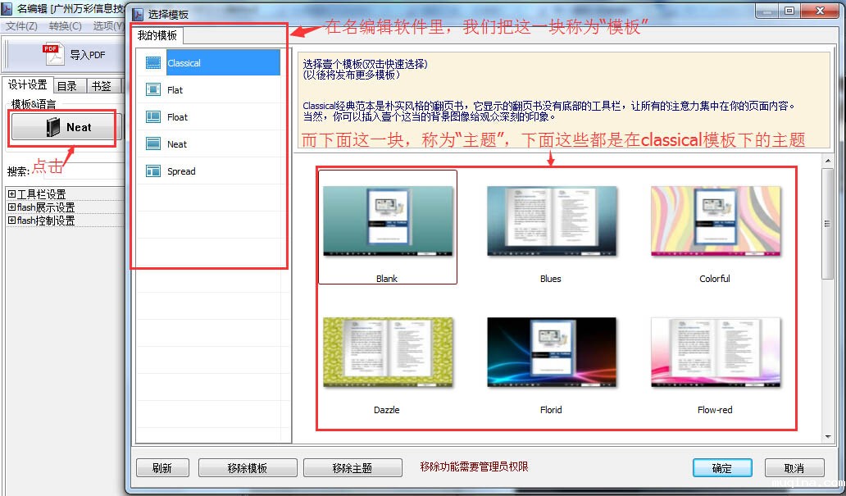
Task: Click the theme list vertical scrollbar
Action: tap(828, 246)
